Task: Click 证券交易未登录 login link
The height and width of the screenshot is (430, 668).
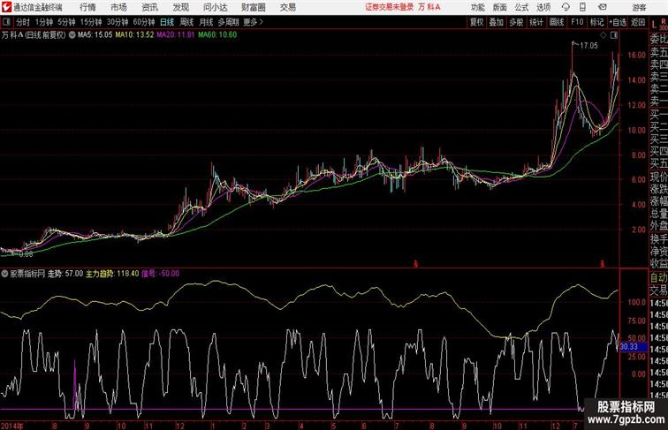Action: click(389, 7)
